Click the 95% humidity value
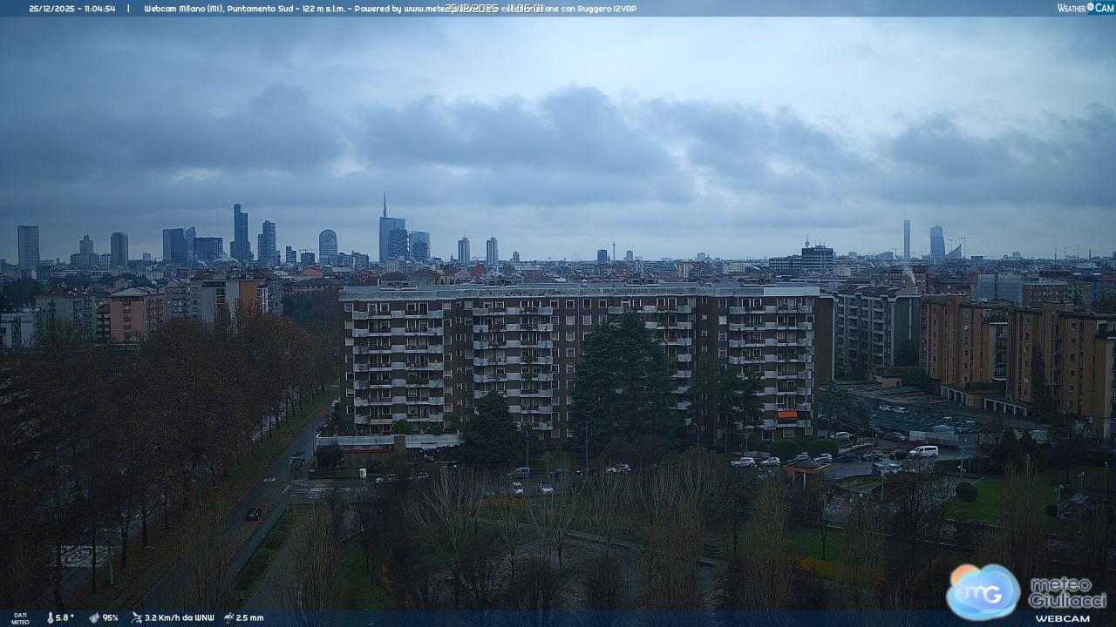Image resolution: width=1116 pixels, height=627 pixels. [110, 617]
